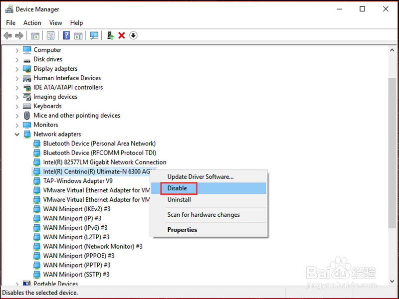Expand IDE ATA/ATAPI controllers node
Screen dimensions: 399x299
click(17, 88)
